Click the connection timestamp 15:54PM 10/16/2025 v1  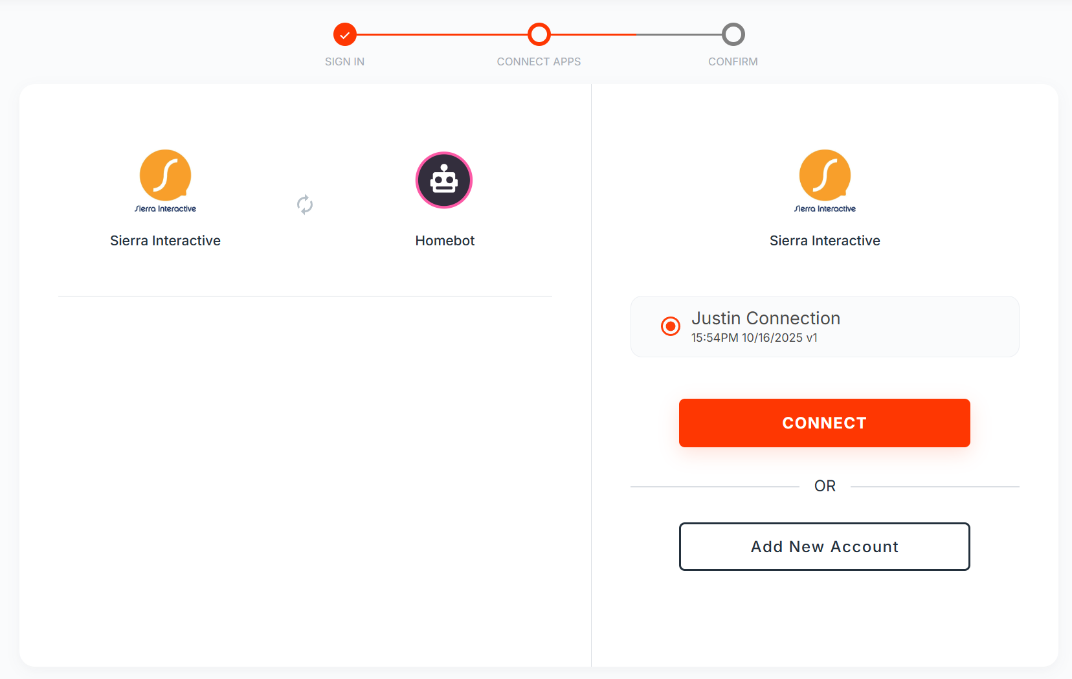(754, 338)
